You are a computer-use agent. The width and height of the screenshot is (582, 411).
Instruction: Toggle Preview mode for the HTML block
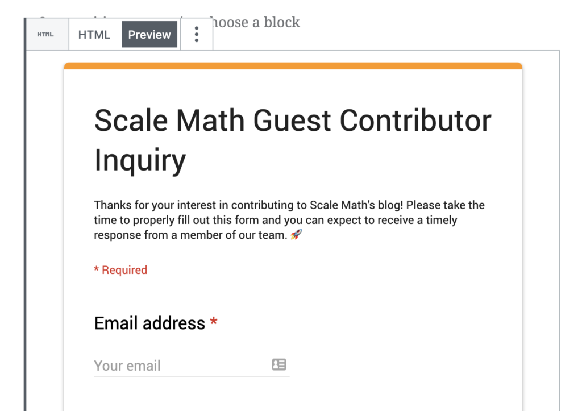click(149, 34)
